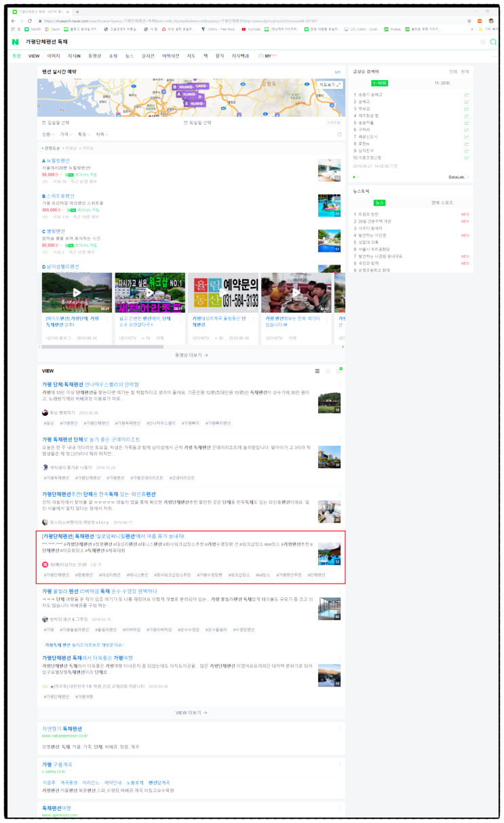Open trend chart icon beside 구하라
Viewport: 504px width, 823px height.
[466, 130]
